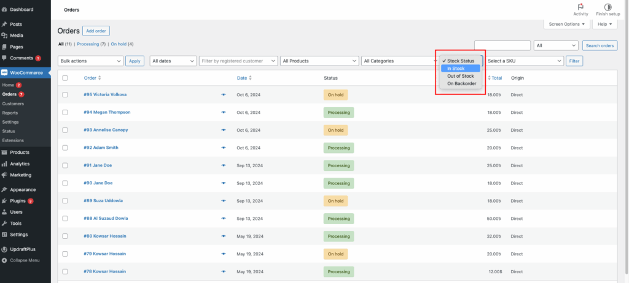Expand Screen Options panel

click(567, 24)
